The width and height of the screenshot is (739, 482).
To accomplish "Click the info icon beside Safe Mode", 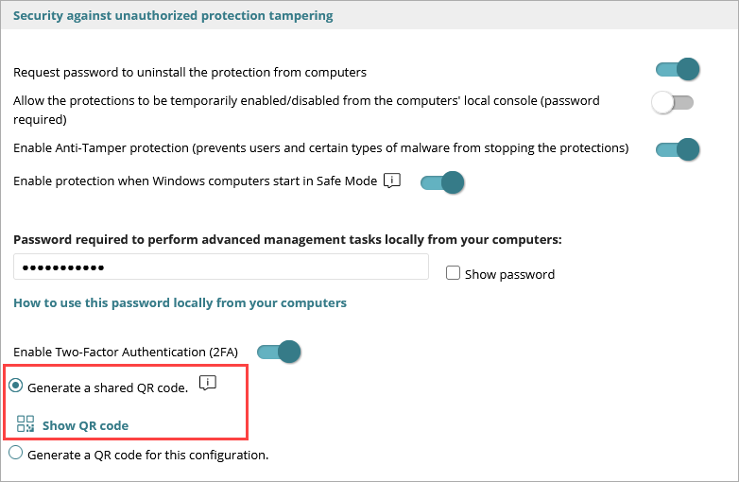I will [392, 181].
